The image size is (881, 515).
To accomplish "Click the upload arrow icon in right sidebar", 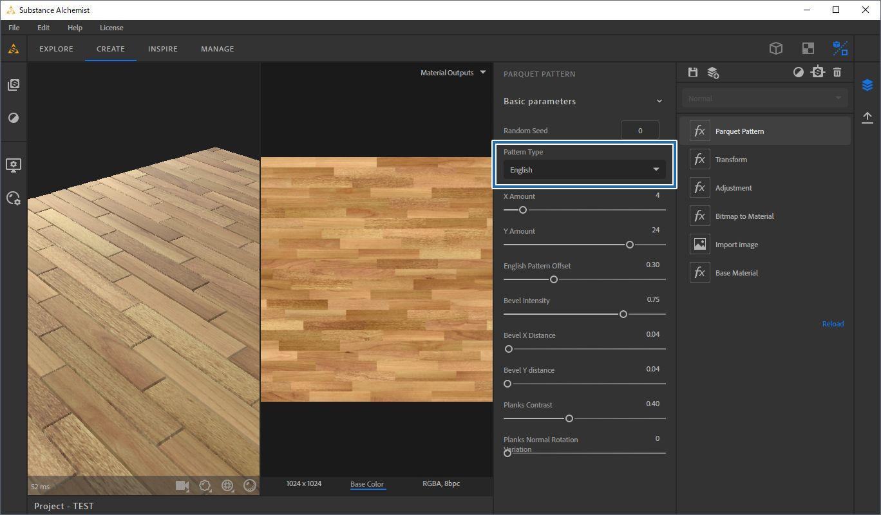I will point(867,117).
